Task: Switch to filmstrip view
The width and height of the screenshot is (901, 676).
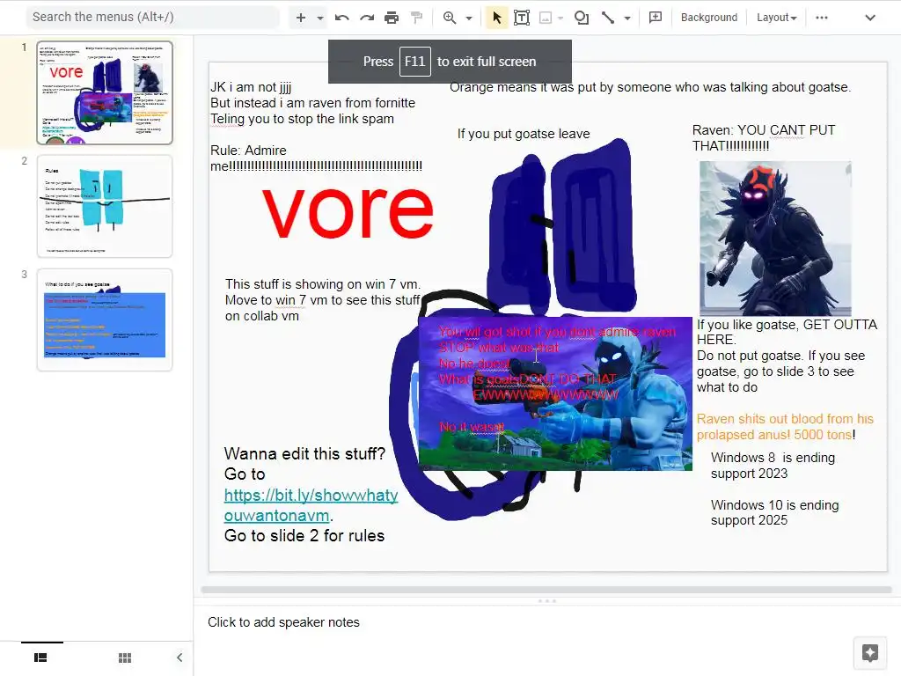Action: (x=40, y=658)
